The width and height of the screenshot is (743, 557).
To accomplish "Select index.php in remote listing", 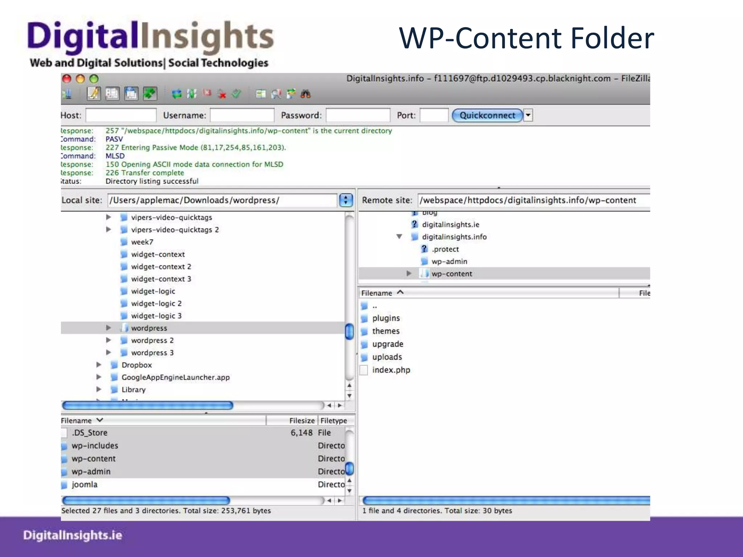I will point(391,370).
